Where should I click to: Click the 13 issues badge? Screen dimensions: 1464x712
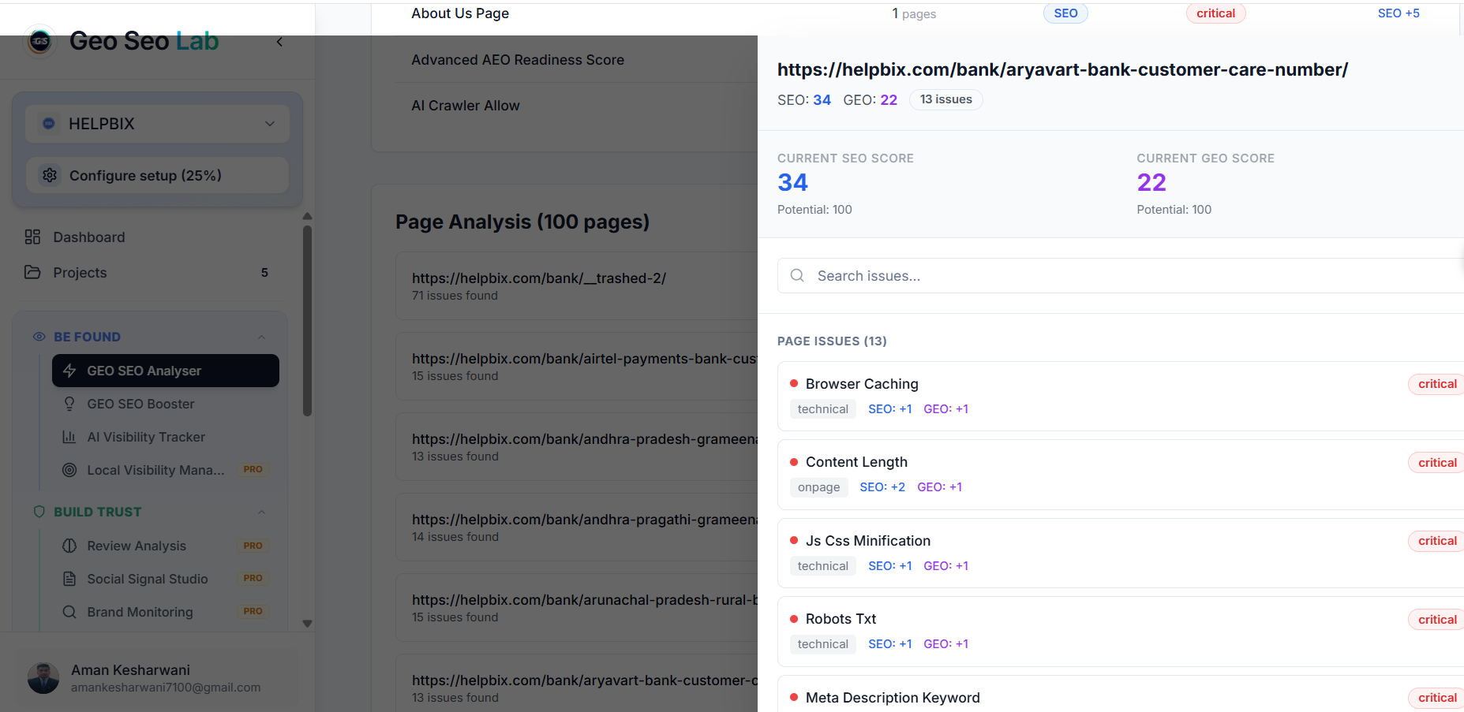pyautogui.click(x=945, y=99)
